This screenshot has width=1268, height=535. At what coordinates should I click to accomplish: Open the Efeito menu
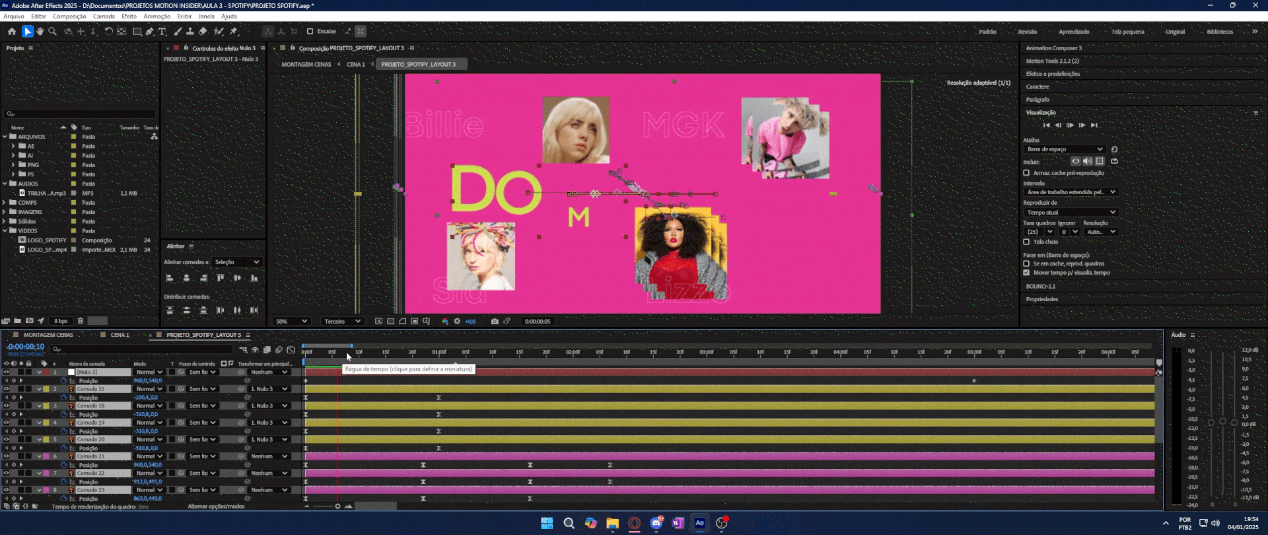point(129,17)
